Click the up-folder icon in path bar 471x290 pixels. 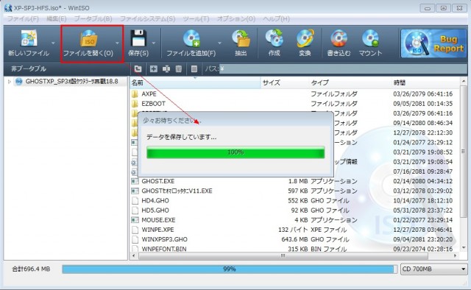[138, 68]
